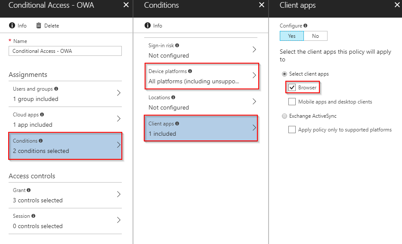Select the Exchange ActiveSync radio button
The image size is (402, 244).
click(x=284, y=116)
